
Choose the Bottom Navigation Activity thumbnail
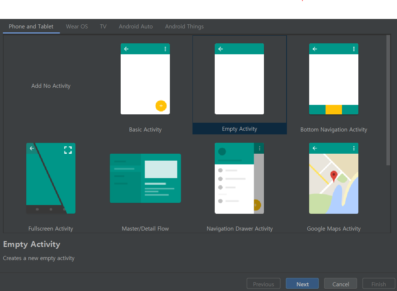[334, 79]
